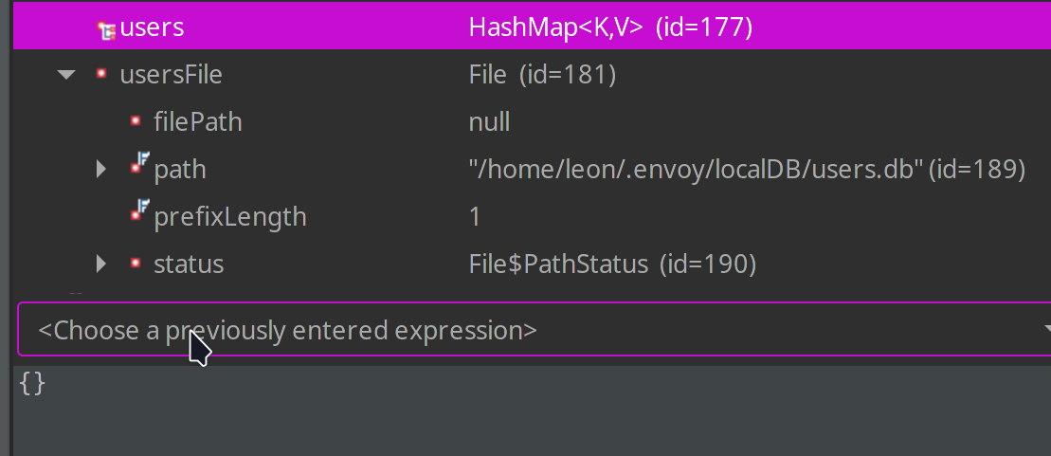Viewport: 1051px width, 456px height.
Task: Expand the path variable node
Action: [x=101, y=170]
